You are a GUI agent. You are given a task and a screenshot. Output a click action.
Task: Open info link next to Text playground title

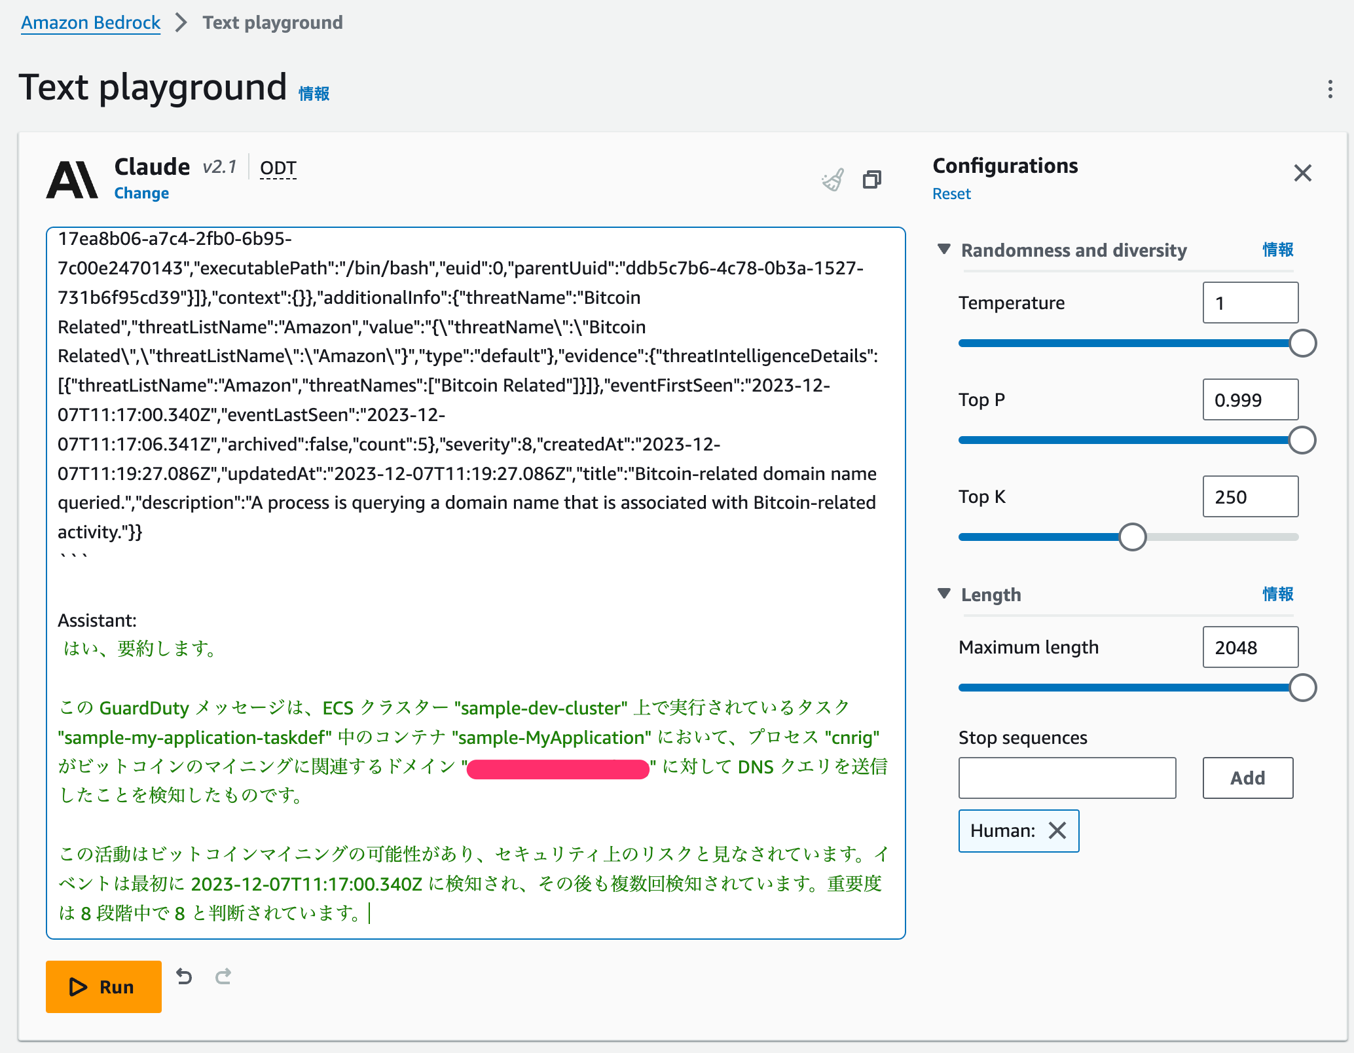tap(314, 94)
